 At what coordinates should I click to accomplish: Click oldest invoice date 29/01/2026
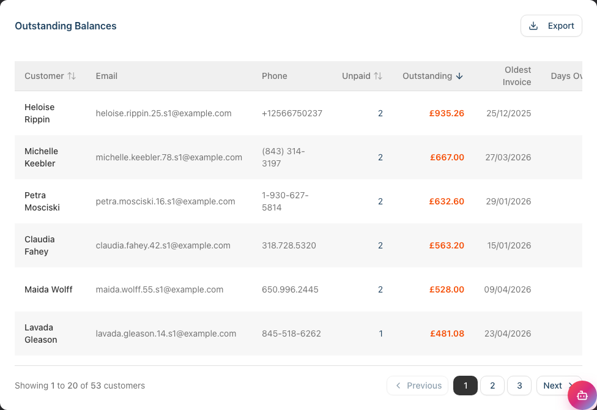click(x=509, y=201)
